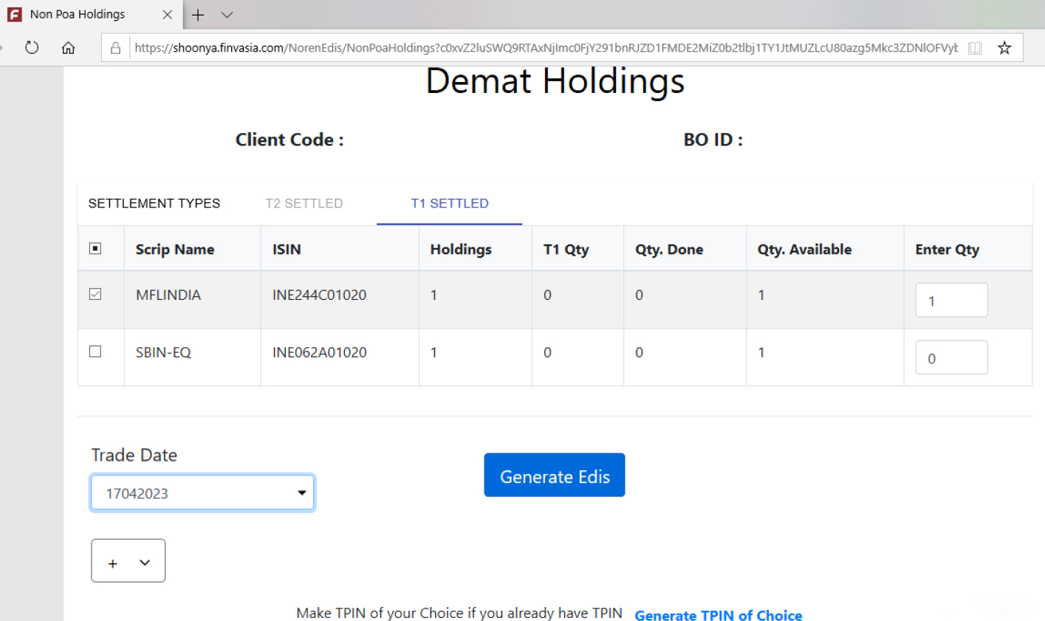The image size is (1045, 621).
Task: Click the Generate Edis button
Action: click(555, 475)
